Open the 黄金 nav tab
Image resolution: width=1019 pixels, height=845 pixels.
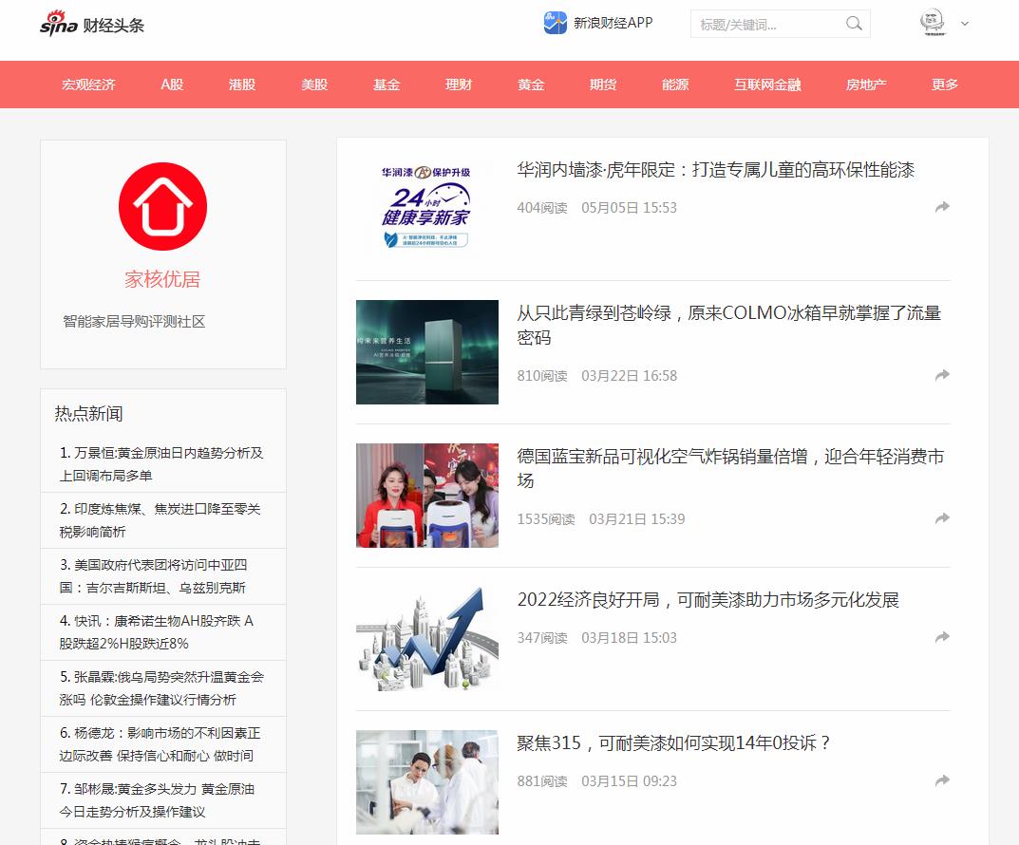531,84
